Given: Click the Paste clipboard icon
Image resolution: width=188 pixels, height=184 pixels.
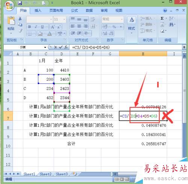Looking at the screenshot, I should (x=11, y=20).
